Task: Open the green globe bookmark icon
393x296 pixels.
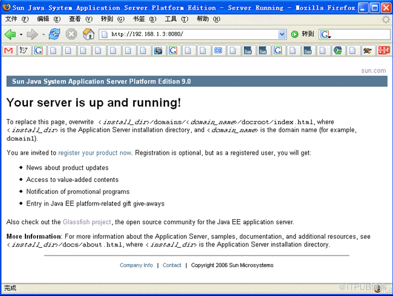Action: click(x=337, y=51)
